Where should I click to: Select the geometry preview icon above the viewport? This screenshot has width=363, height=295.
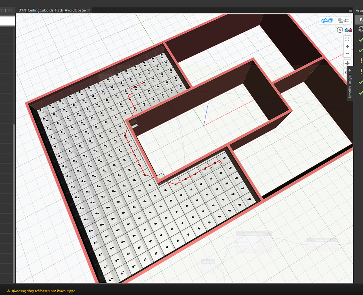[326, 21]
